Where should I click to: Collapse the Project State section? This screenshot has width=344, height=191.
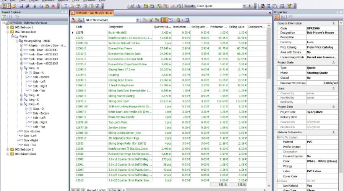coord(333,63)
